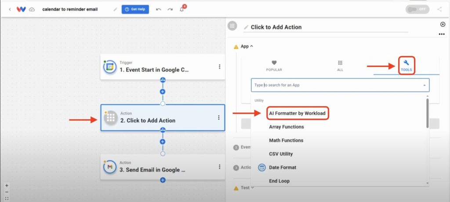Viewport: 450px width, 202px height.
Task: Open the notifications bell
Action: tap(181, 9)
